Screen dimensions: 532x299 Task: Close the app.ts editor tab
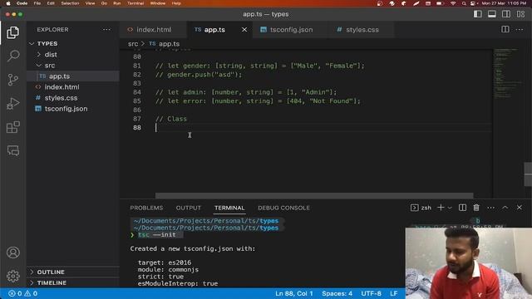(x=244, y=30)
